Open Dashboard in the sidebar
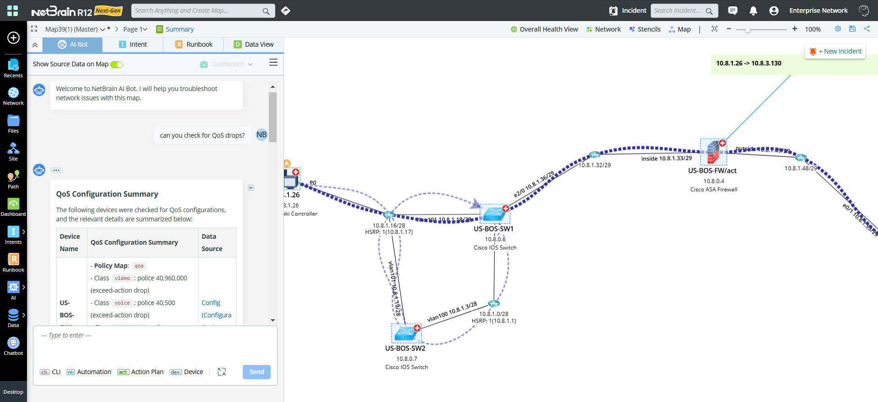878x402 pixels. click(13, 207)
